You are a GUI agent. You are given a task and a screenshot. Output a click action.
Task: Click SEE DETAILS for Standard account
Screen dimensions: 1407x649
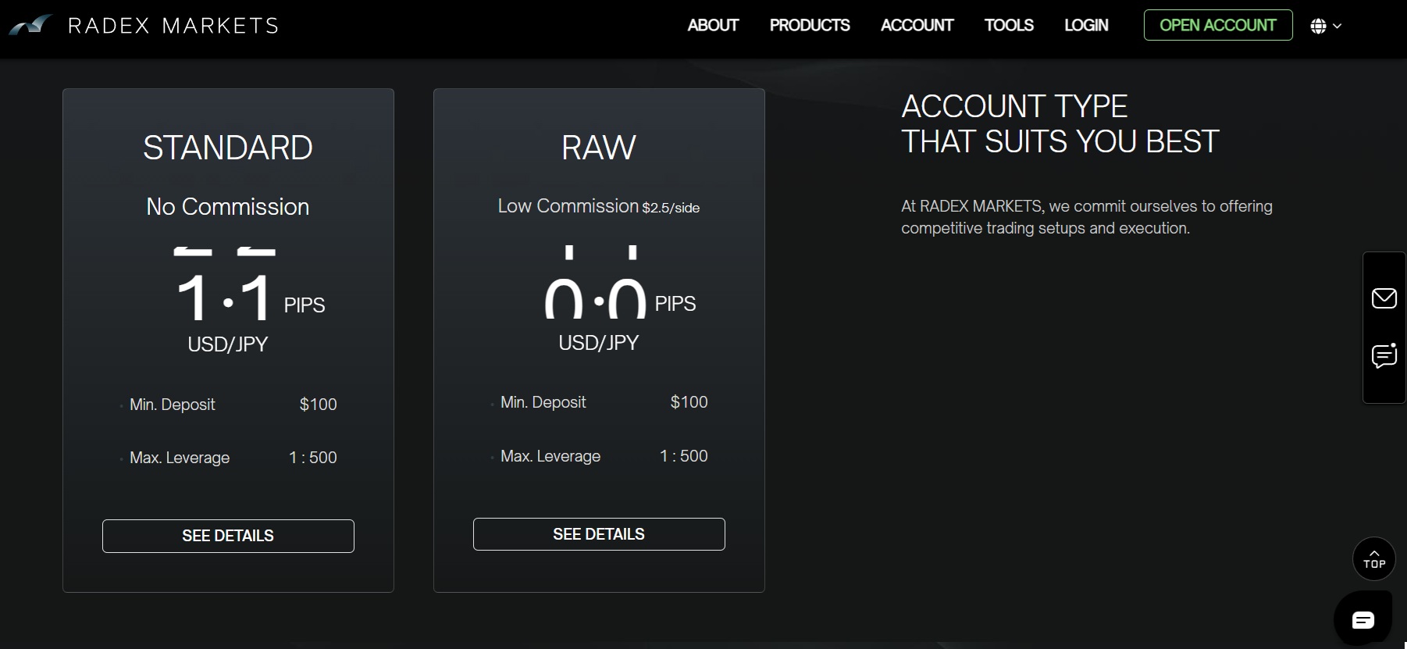[x=228, y=536]
